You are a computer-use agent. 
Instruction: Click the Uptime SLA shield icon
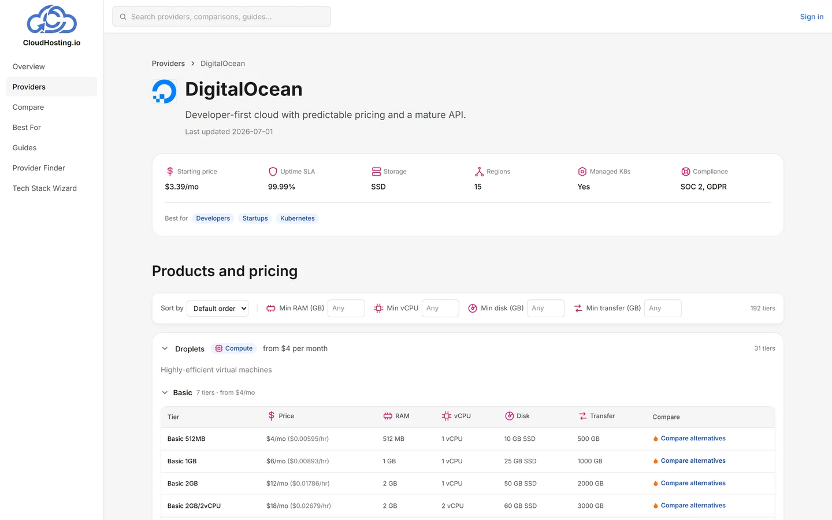point(273,172)
